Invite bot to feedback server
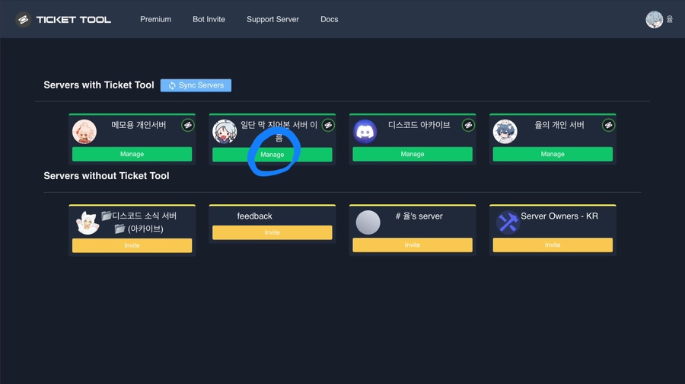This screenshot has width=685, height=384. pyautogui.click(x=272, y=232)
